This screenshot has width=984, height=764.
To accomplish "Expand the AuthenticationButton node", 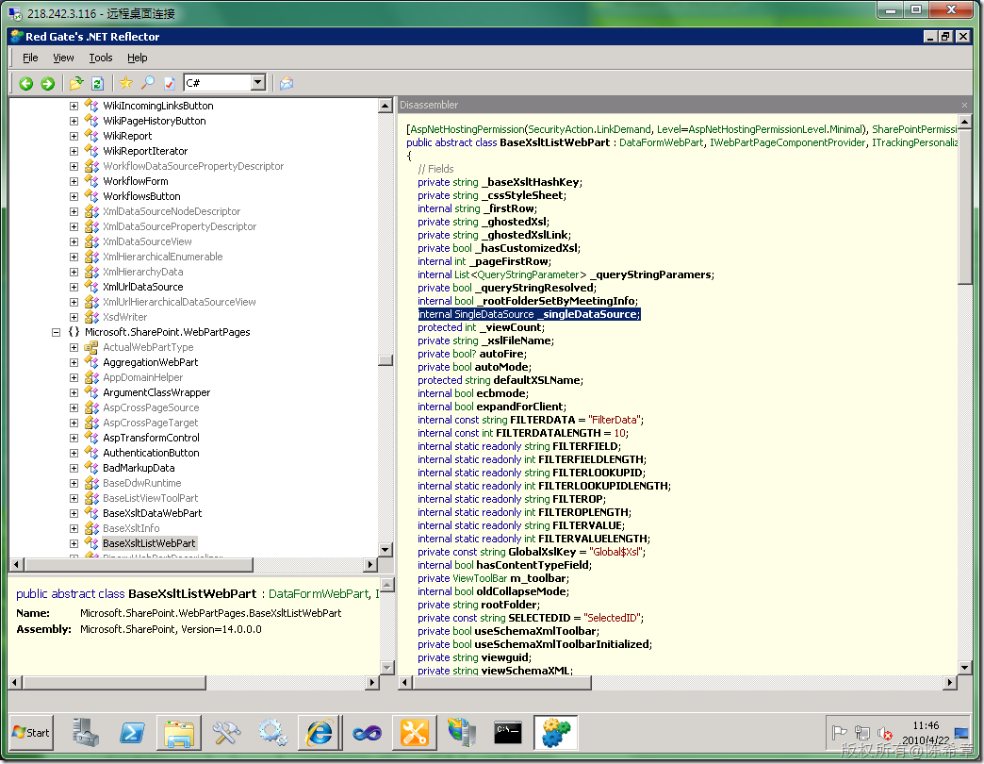I will pos(74,453).
